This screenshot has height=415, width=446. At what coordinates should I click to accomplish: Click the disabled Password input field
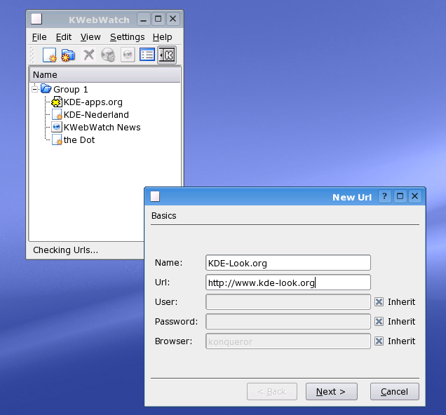(288, 322)
